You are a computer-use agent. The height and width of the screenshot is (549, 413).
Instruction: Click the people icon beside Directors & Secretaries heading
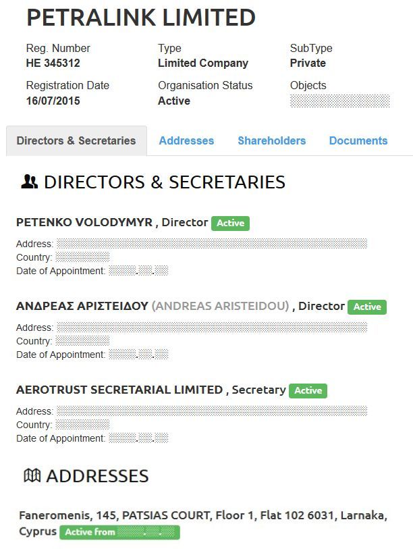click(29, 182)
